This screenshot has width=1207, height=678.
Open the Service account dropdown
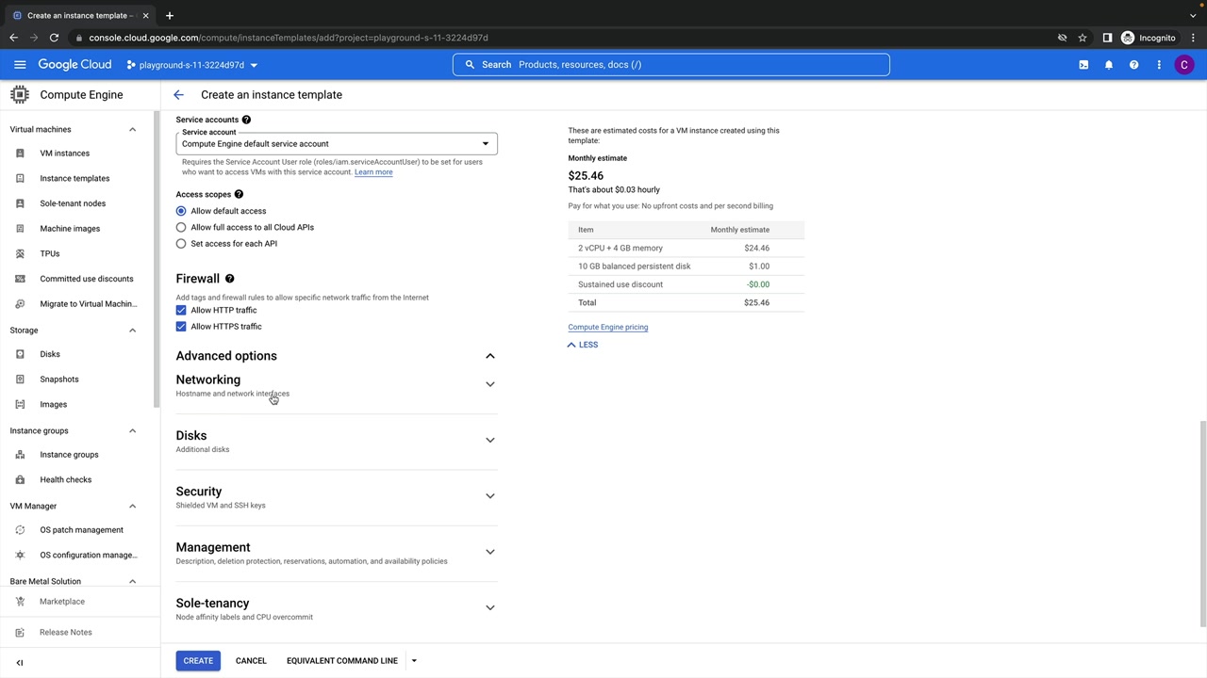(x=336, y=144)
